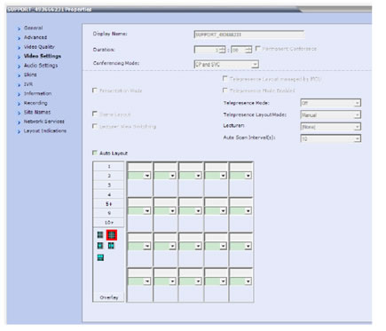Select the layout icon on the second row, left side
386x331 pixels.
pyautogui.click(x=100, y=246)
